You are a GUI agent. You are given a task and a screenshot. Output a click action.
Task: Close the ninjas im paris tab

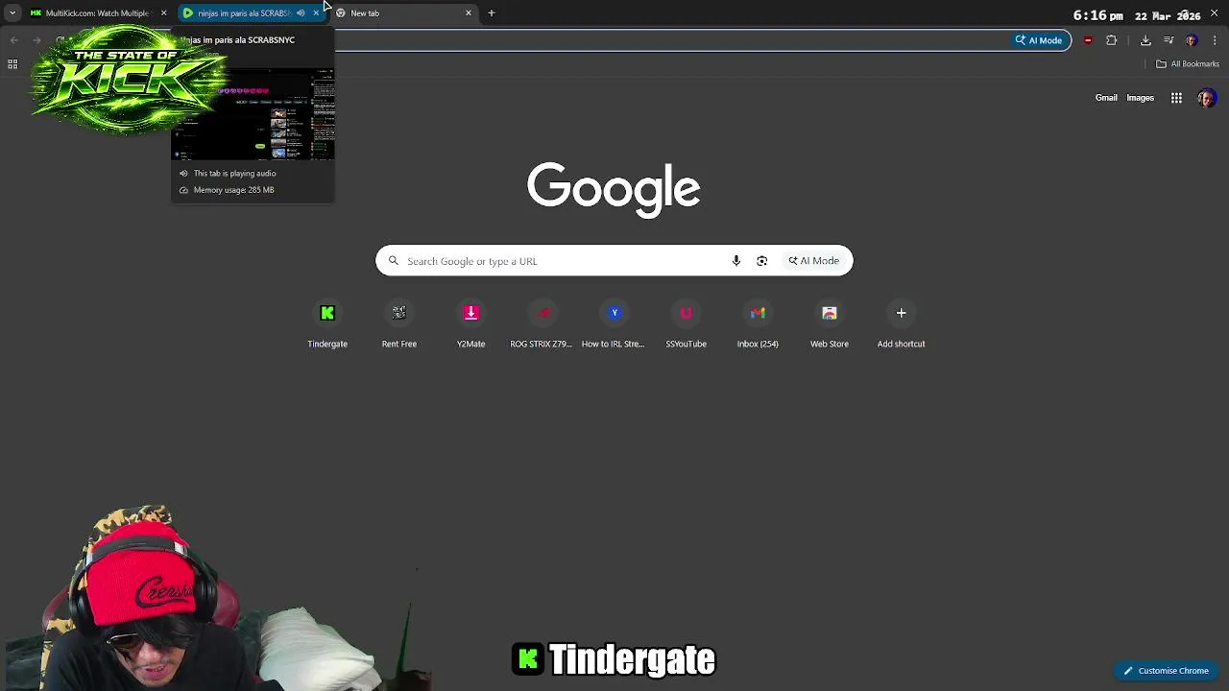(x=316, y=13)
